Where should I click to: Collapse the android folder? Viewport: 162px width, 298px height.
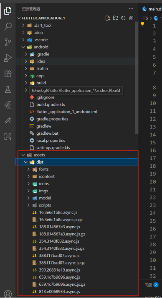coord(23,47)
